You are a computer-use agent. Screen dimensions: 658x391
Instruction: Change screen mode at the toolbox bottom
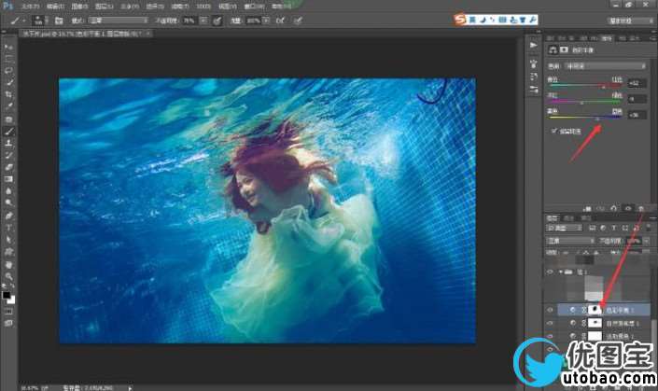coord(8,324)
